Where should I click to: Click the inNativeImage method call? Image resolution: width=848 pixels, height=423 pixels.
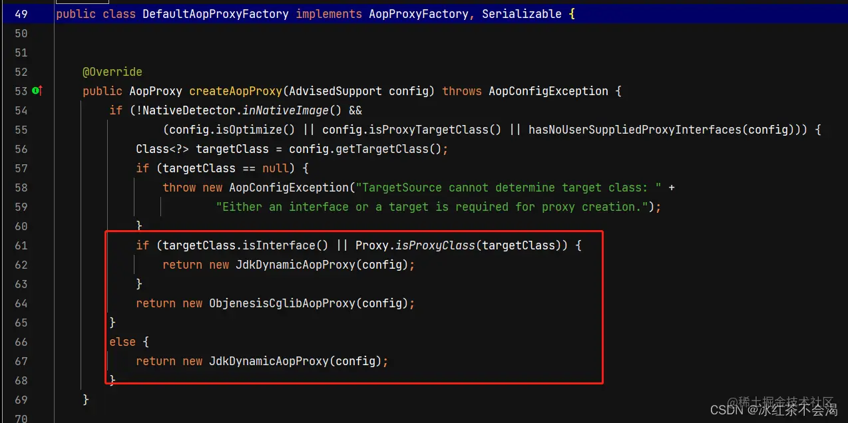pyautogui.click(x=286, y=110)
